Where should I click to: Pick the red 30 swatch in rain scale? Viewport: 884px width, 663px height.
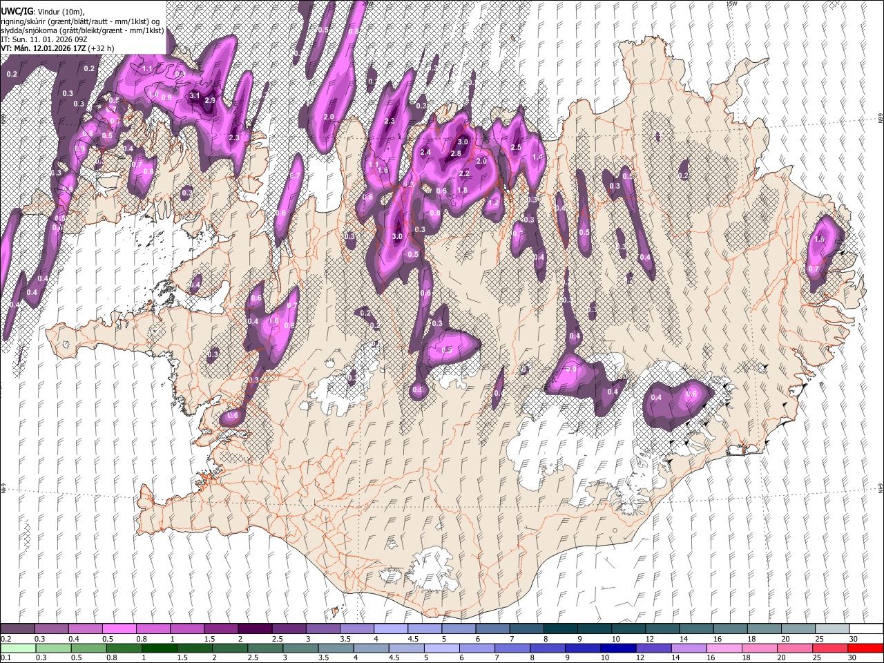[x=865, y=648]
